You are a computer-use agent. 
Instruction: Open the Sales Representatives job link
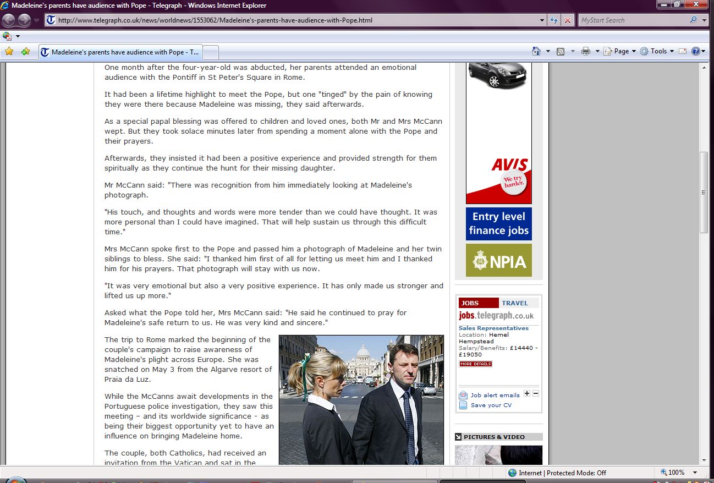(x=493, y=328)
